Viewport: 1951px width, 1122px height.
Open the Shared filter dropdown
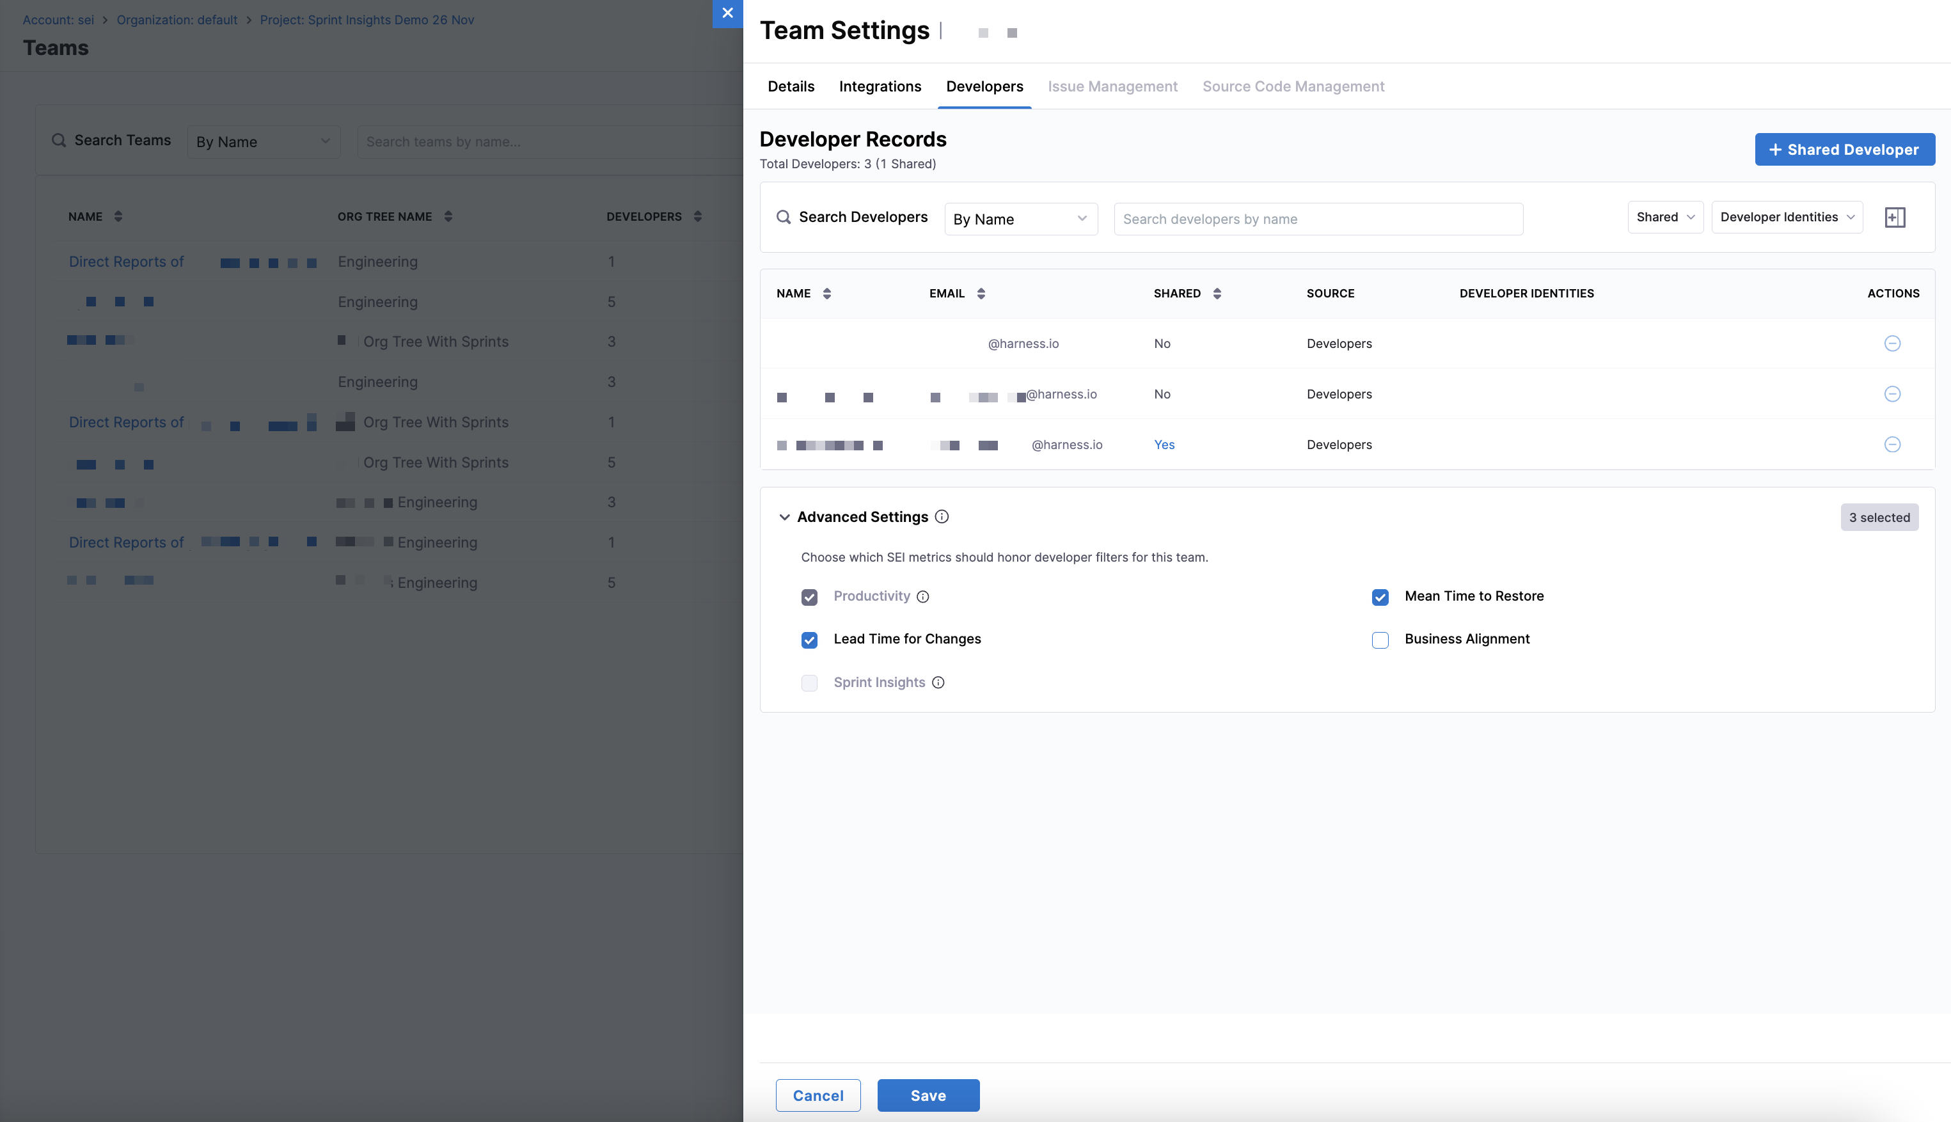(x=1664, y=217)
